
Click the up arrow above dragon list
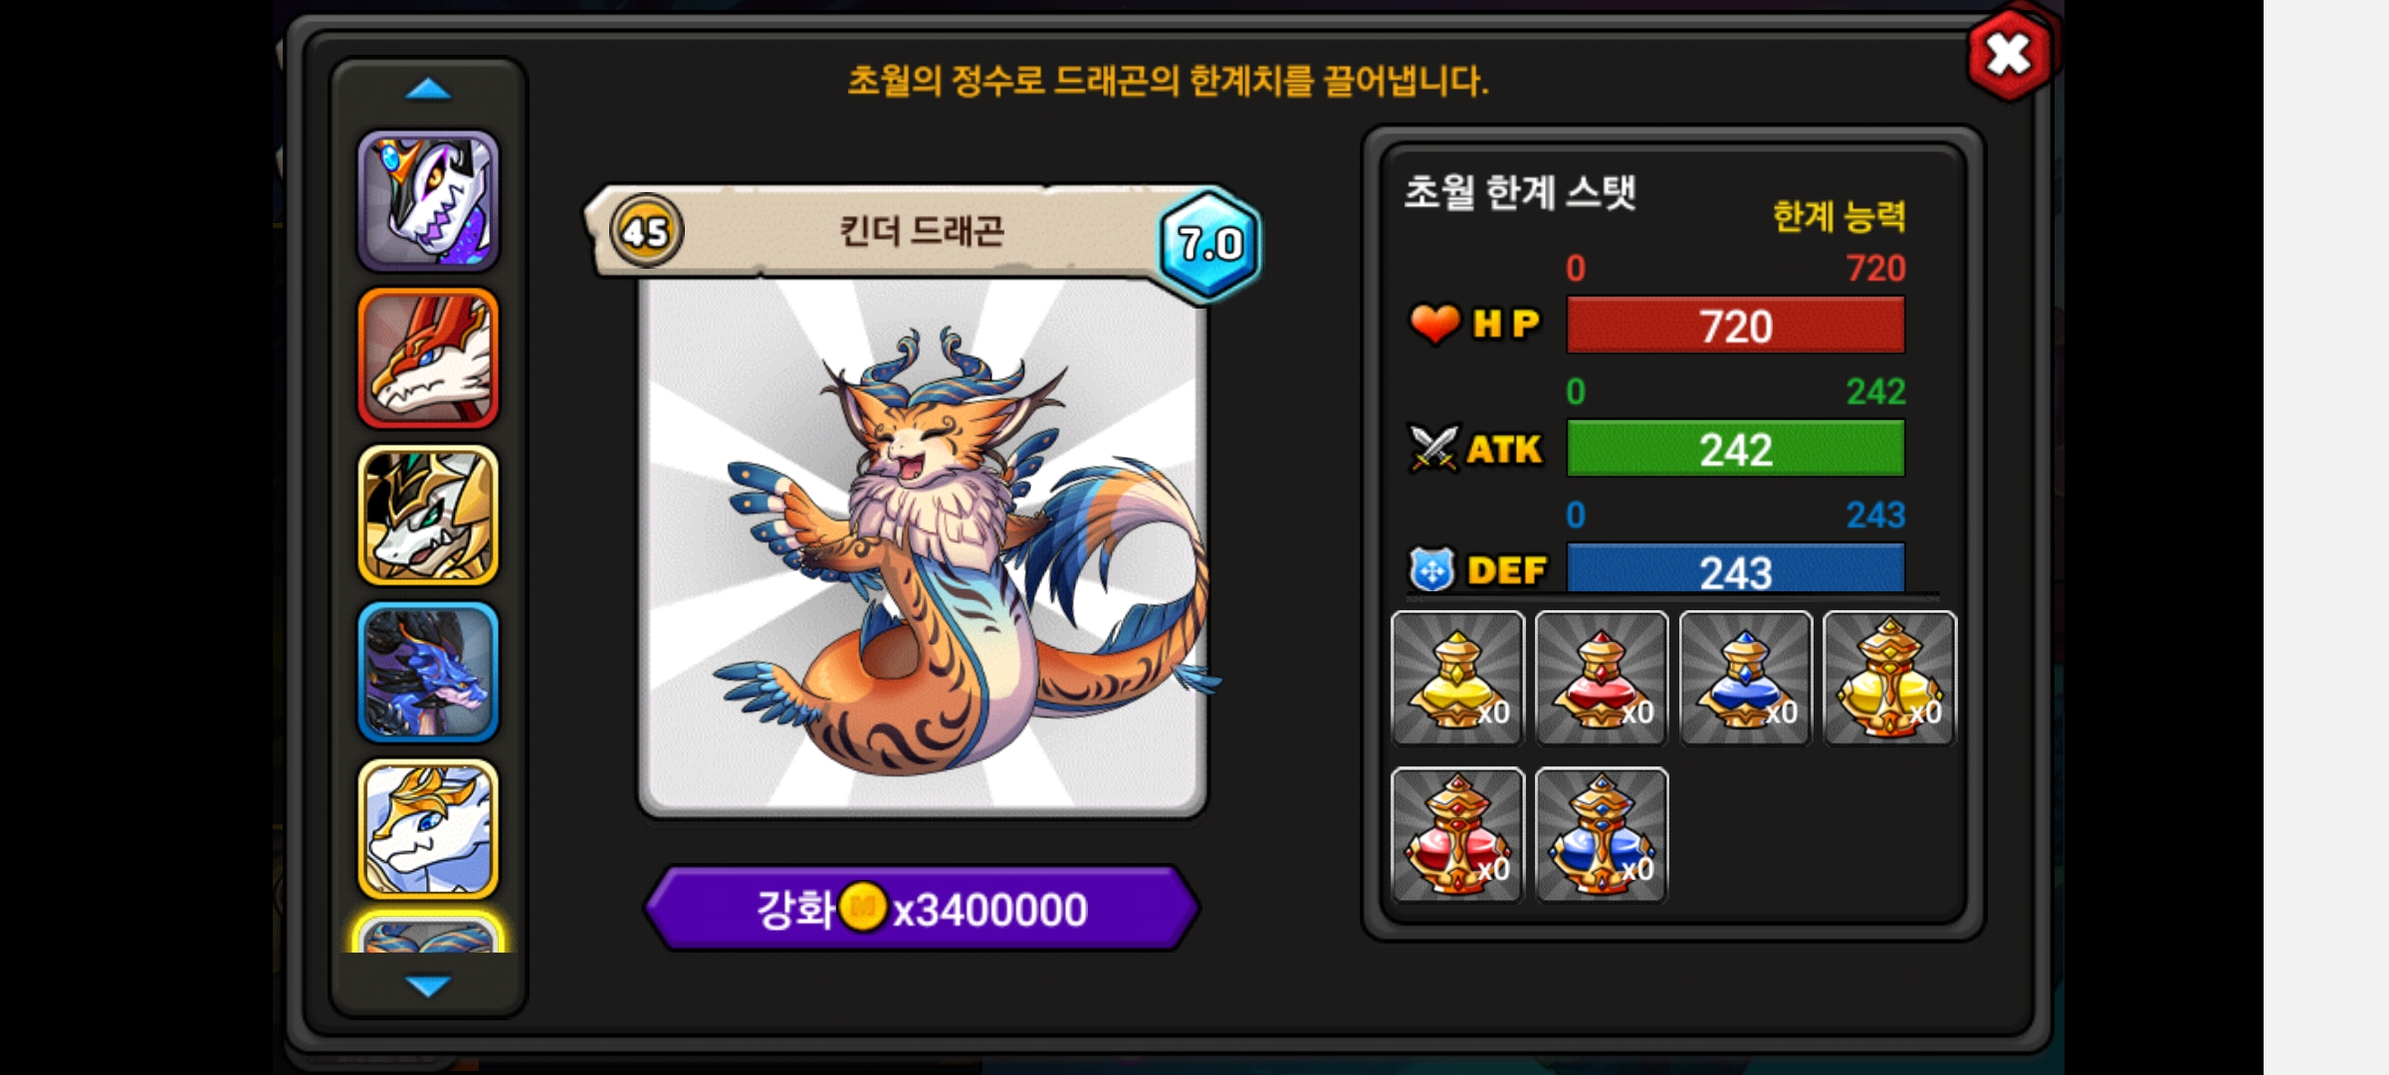click(x=428, y=90)
